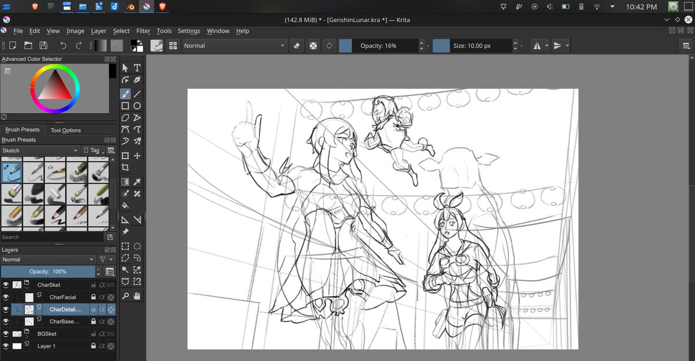Open the Settings menu
The image size is (695, 361).
189,31
